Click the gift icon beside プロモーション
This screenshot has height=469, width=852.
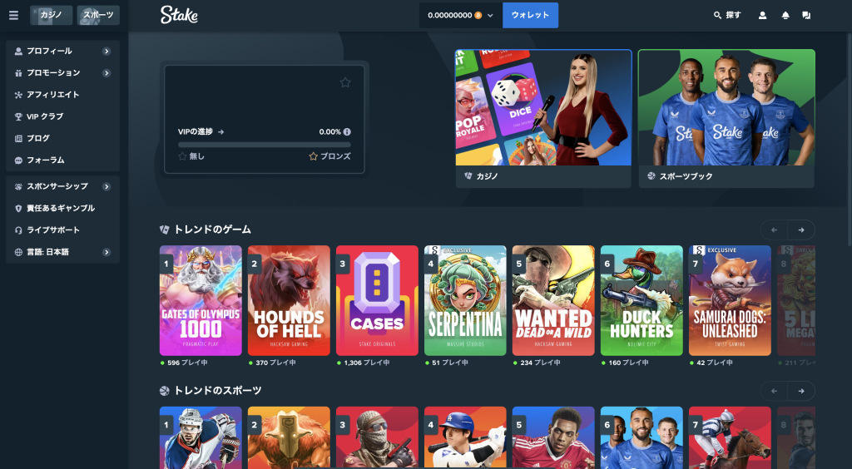coord(18,72)
